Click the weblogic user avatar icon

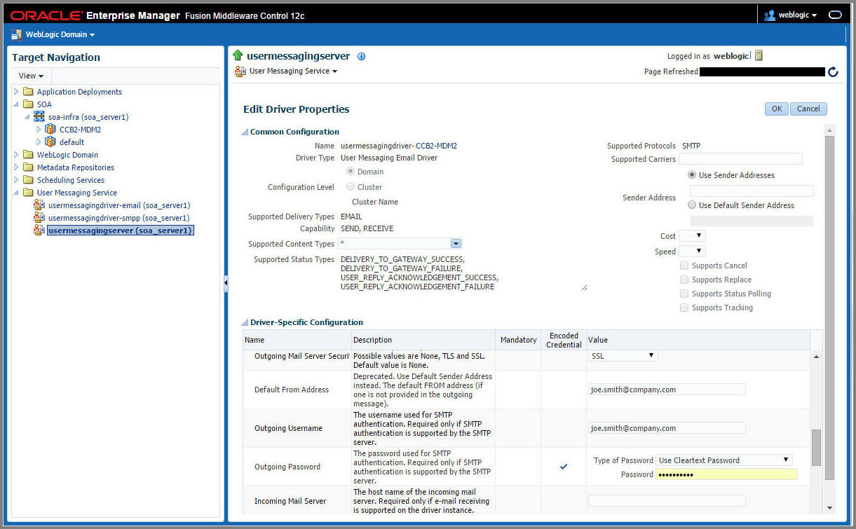(x=770, y=15)
